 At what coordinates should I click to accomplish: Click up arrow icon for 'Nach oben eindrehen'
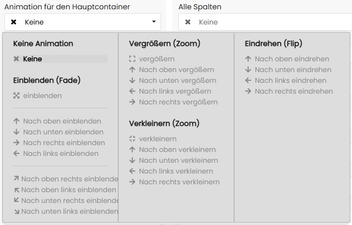click(x=248, y=59)
